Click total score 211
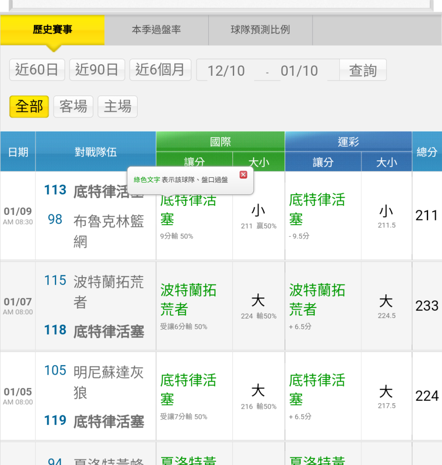Viewport: 442px width, 465px height. (427, 216)
